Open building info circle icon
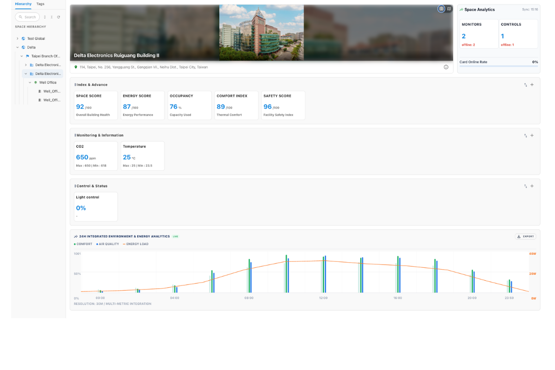Image resolution: width=555 pixels, height=370 pixels. [446, 67]
